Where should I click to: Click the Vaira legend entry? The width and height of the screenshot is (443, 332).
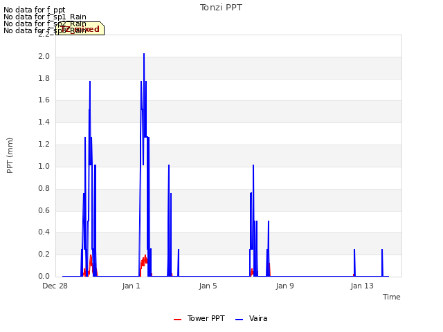251,318
